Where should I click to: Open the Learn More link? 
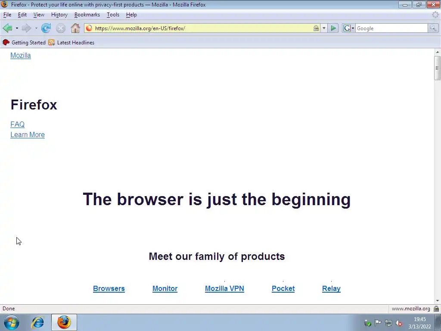pyautogui.click(x=28, y=135)
